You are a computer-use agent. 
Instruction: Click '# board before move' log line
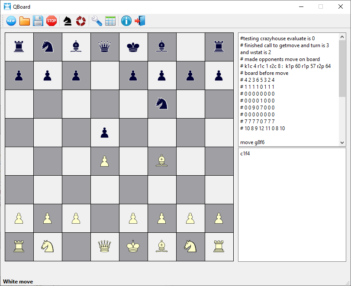click(x=264, y=73)
